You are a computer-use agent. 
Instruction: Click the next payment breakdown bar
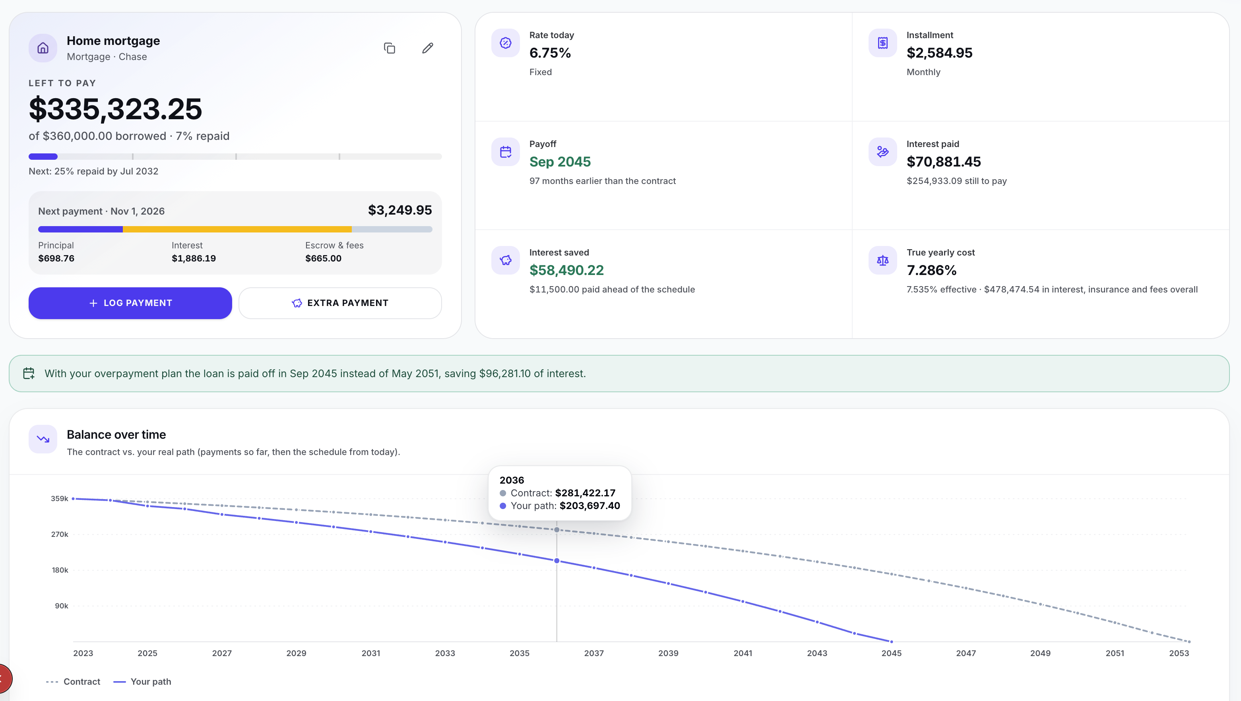pos(235,229)
